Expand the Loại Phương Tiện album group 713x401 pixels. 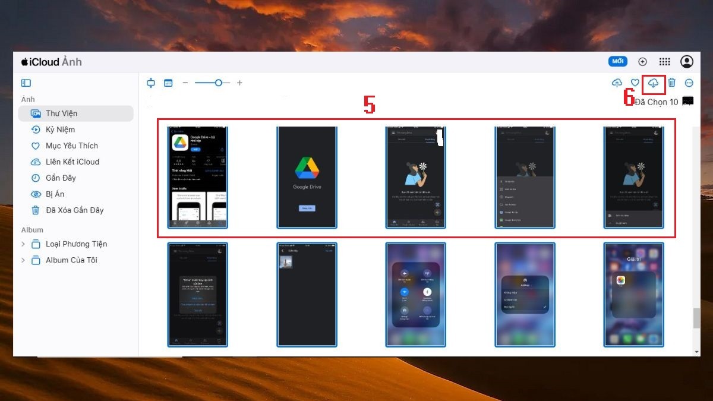point(23,244)
